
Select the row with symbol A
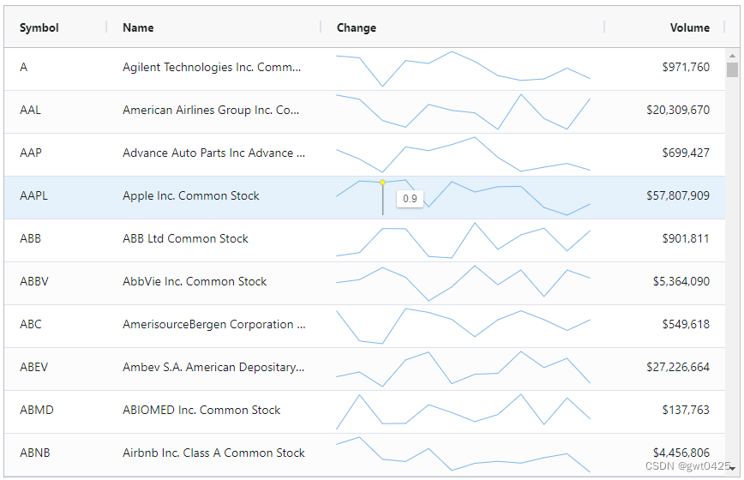24,68
